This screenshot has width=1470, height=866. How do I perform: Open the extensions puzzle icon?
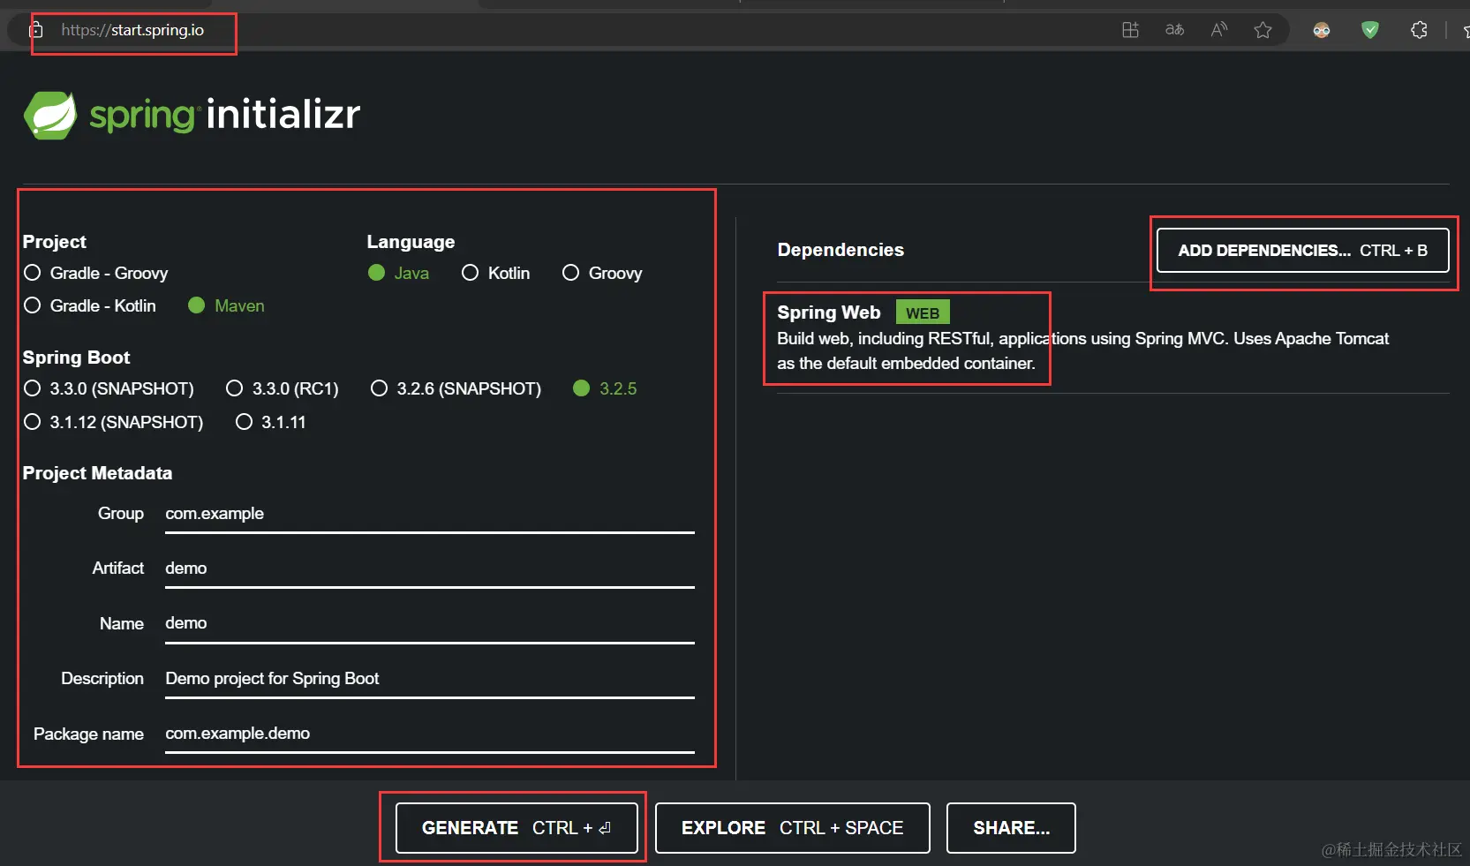pyautogui.click(x=1419, y=30)
